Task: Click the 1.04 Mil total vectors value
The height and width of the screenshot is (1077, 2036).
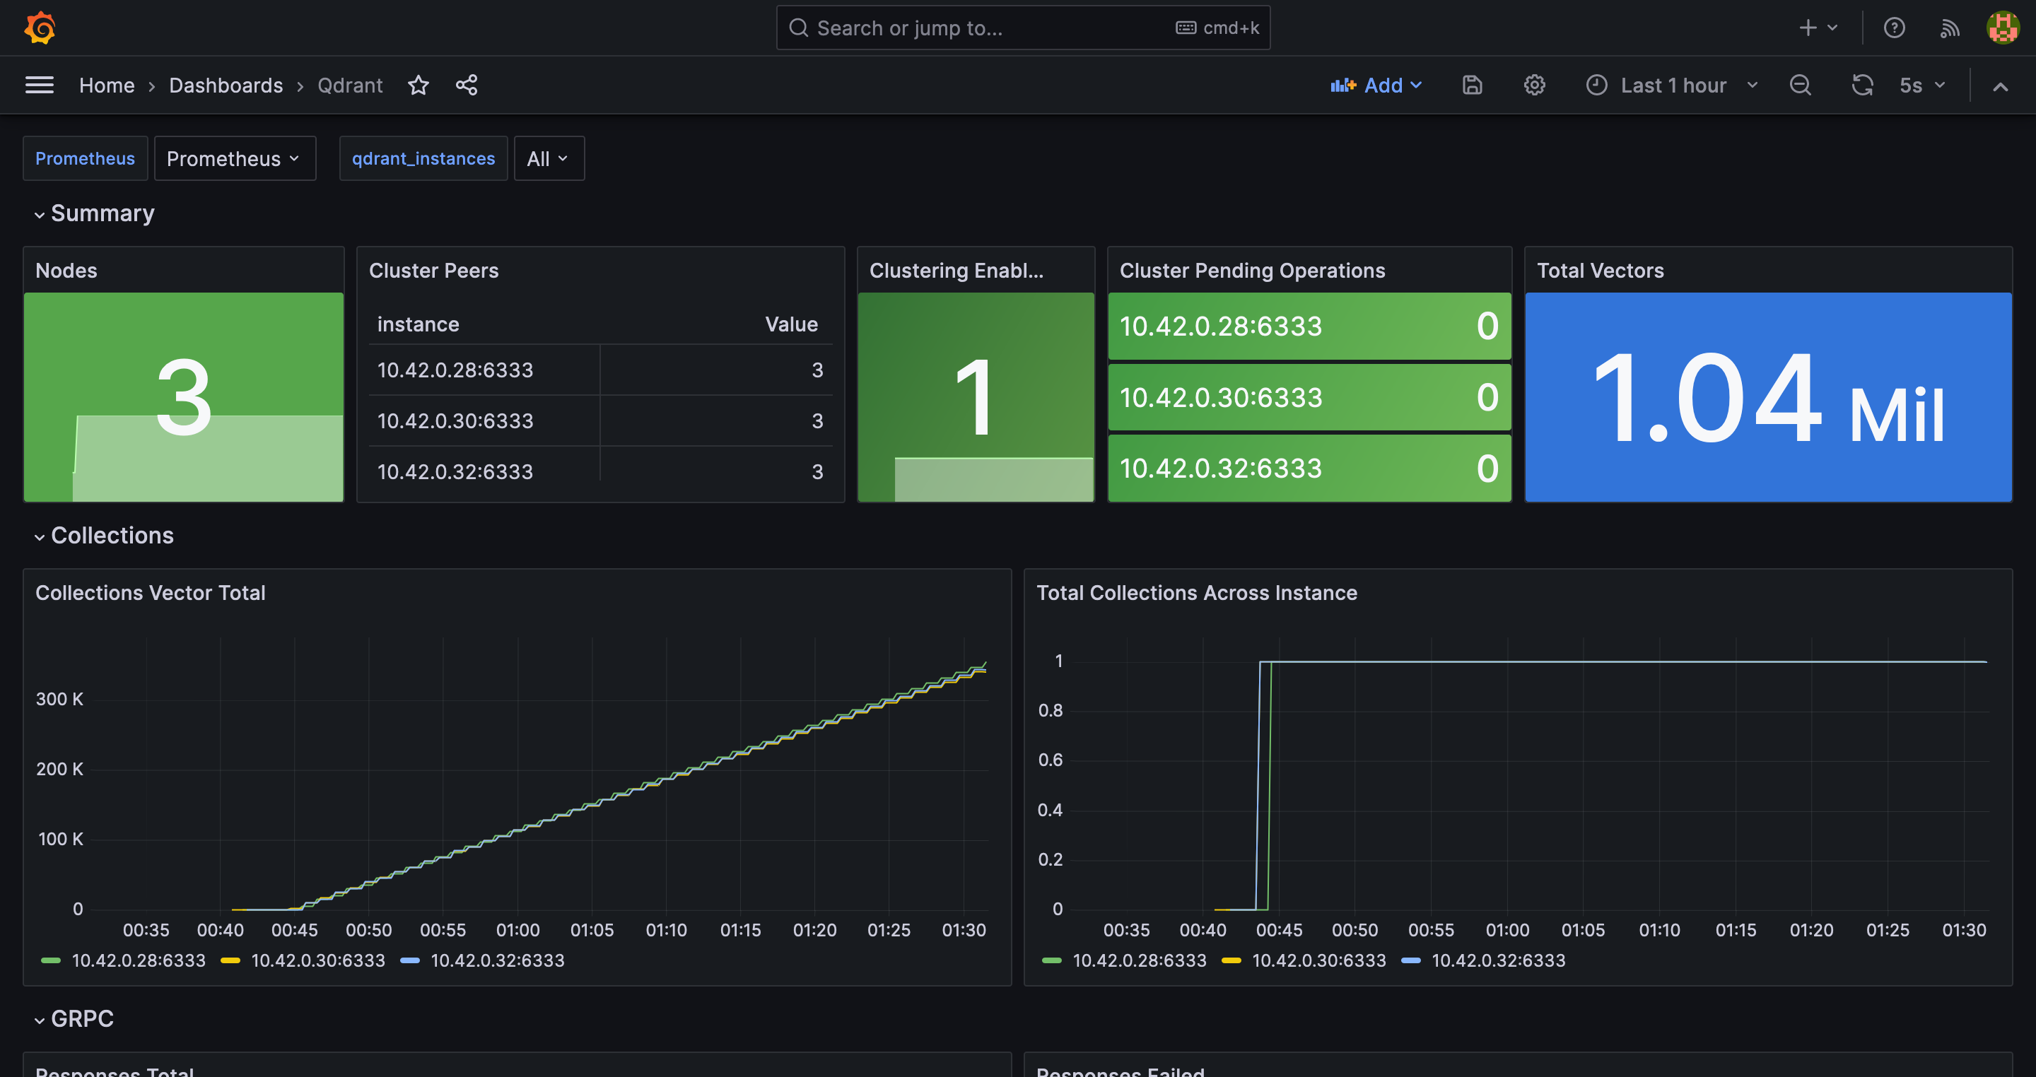Action: click(1768, 397)
